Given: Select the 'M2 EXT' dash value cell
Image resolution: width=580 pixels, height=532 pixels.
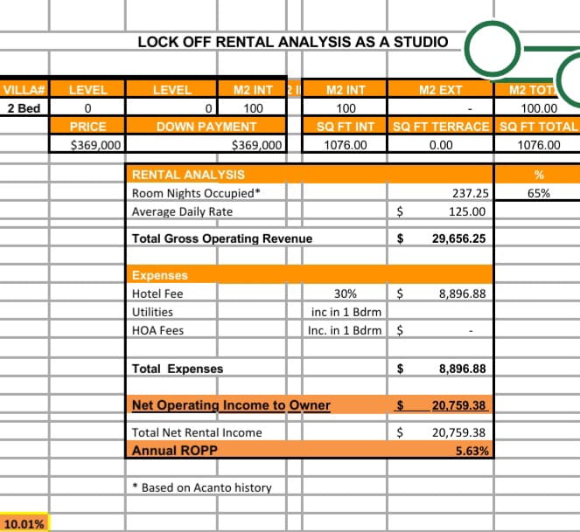Looking at the screenshot, I should tap(440, 108).
